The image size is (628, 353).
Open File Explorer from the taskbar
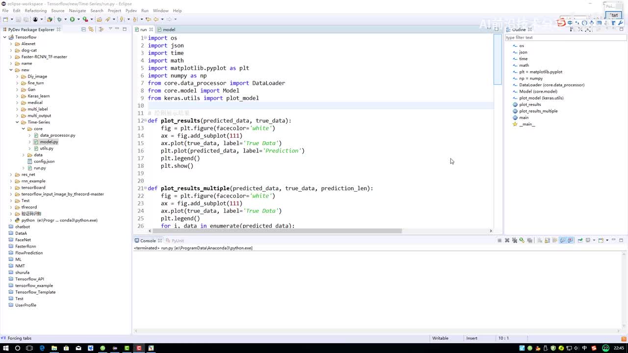[x=54, y=348]
